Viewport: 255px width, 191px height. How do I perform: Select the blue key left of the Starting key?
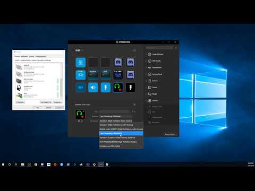(x=81, y=75)
